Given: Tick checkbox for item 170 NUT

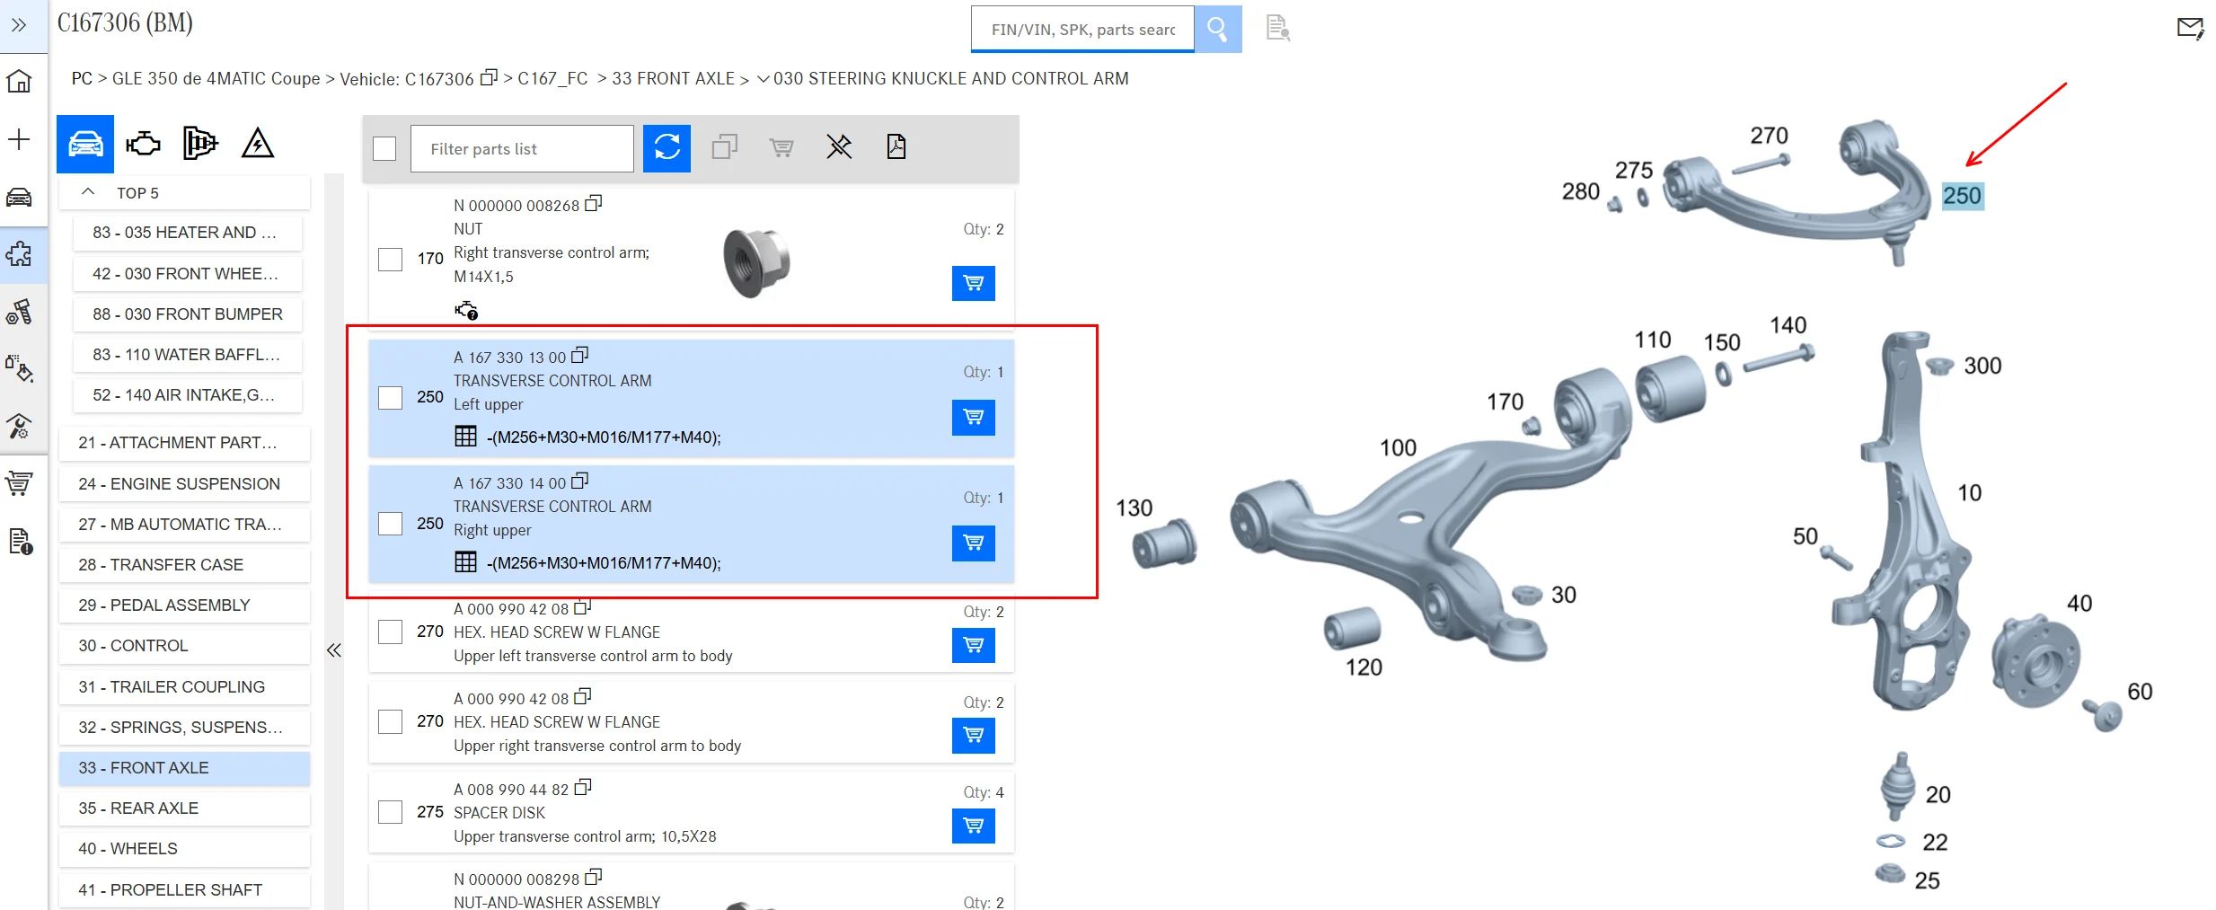Looking at the screenshot, I should coord(390,260).
